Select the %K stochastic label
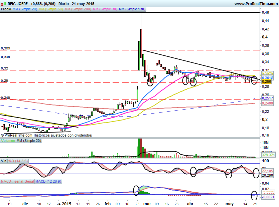The width and height of the screenshot is (279, 207). [x=4, y=161]
